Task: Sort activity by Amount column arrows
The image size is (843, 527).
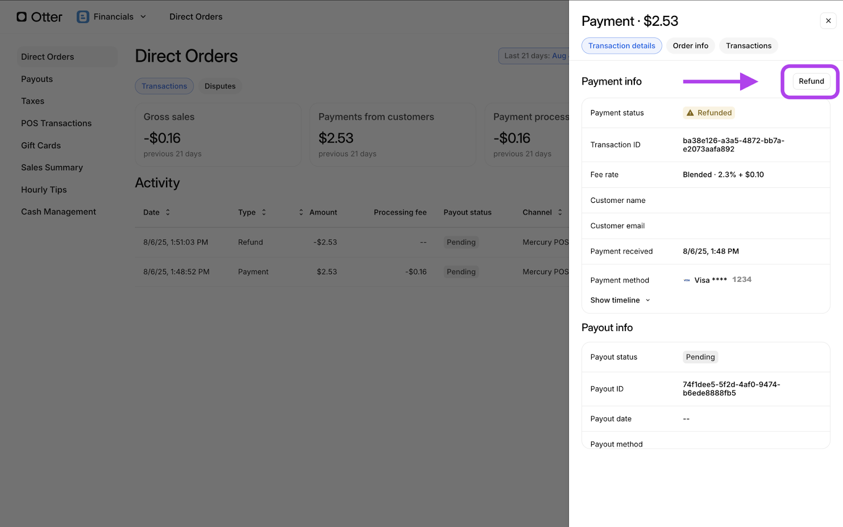Action: click(301, 212)
